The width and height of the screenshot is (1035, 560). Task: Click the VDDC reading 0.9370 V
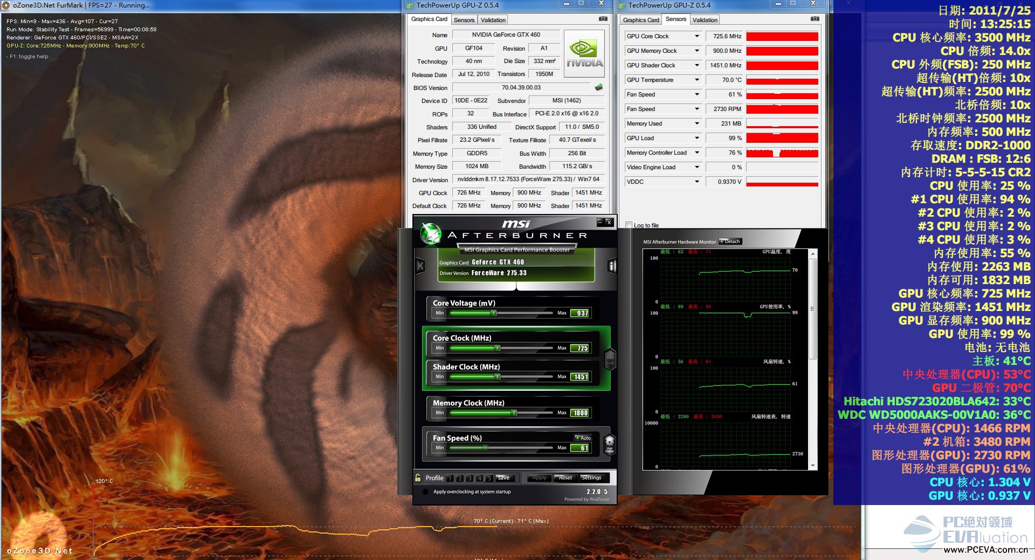tap(725, 182)
